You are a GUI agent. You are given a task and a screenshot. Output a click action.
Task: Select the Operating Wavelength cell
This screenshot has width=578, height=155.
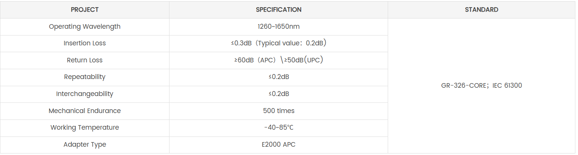tap(85, 26)
